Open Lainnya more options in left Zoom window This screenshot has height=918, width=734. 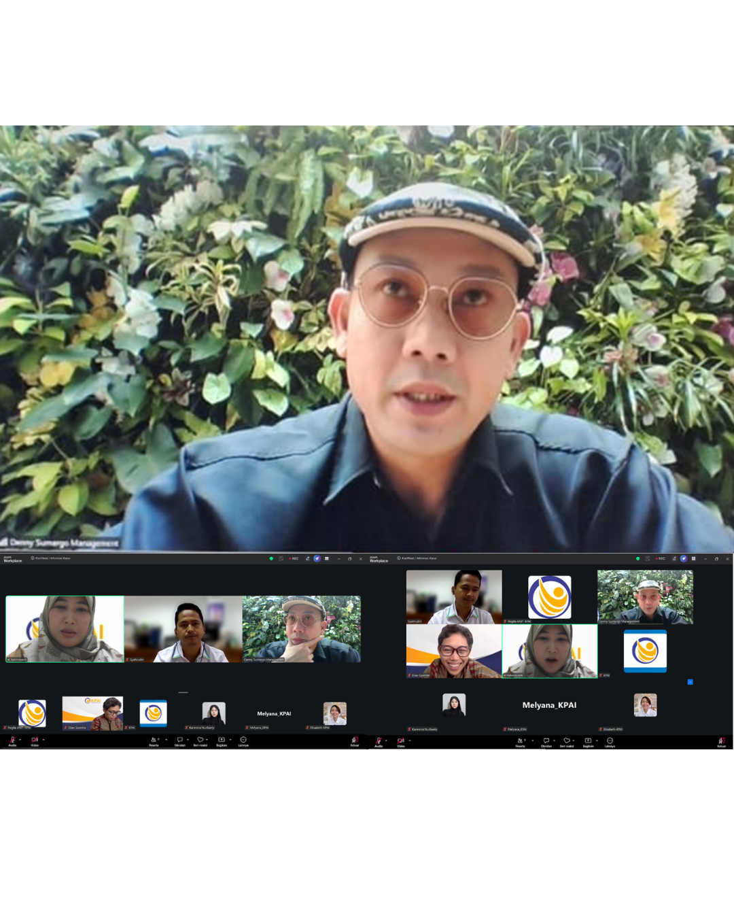(x=243, y=740)
